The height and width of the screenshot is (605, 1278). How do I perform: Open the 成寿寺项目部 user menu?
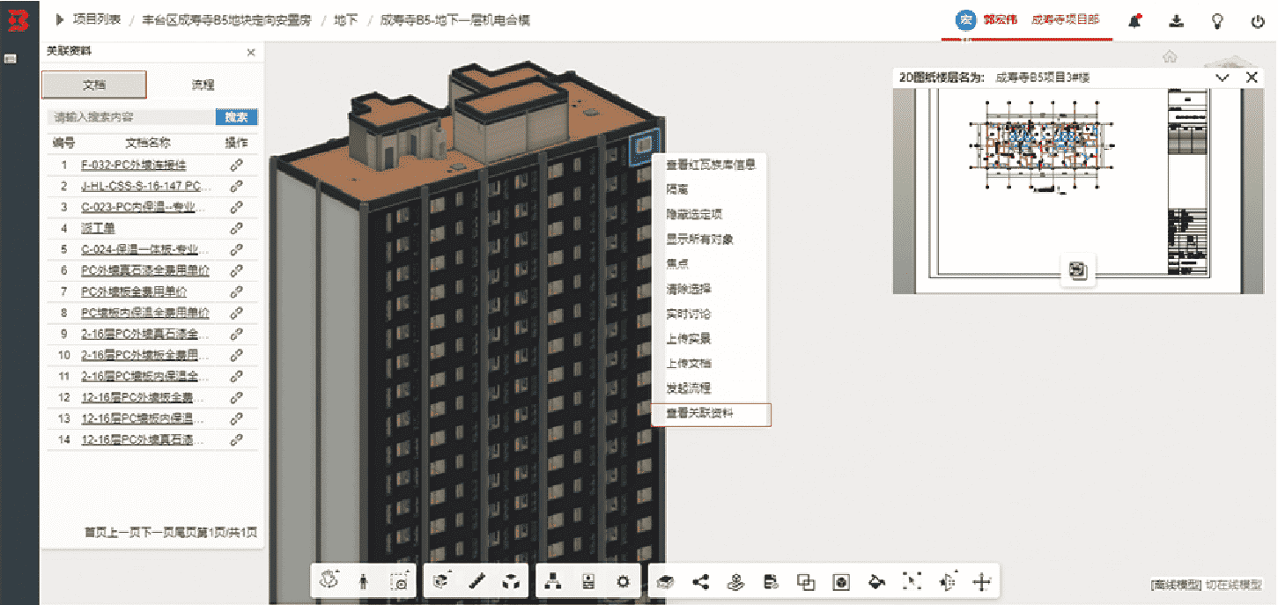click(x=1065, y=19)
